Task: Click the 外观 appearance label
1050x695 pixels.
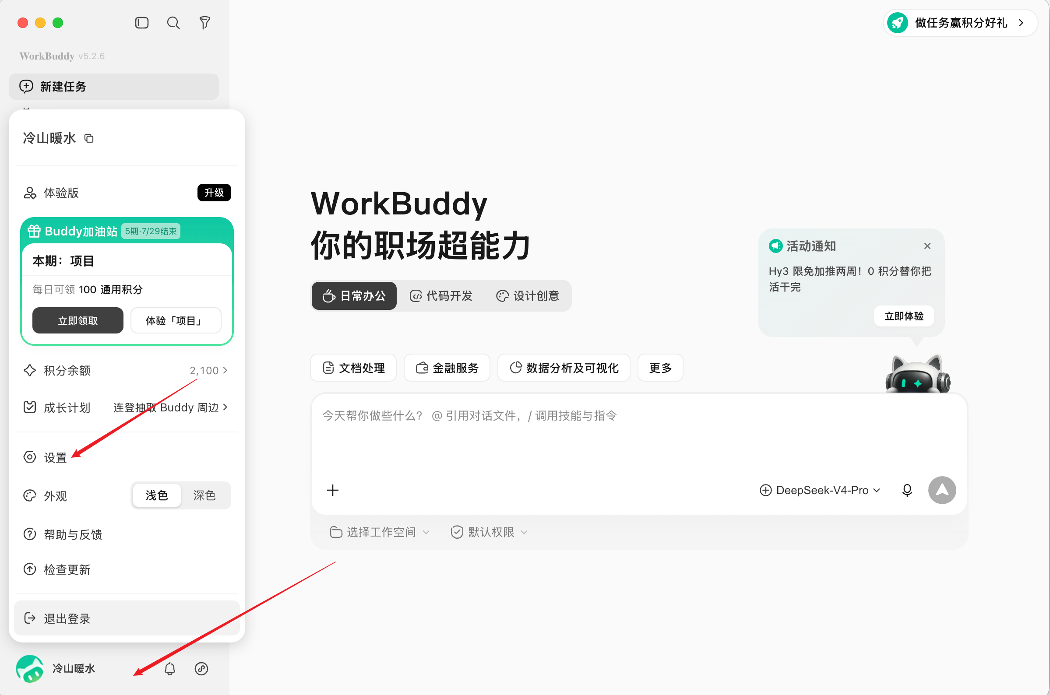Action: click(x=56, y=495)
